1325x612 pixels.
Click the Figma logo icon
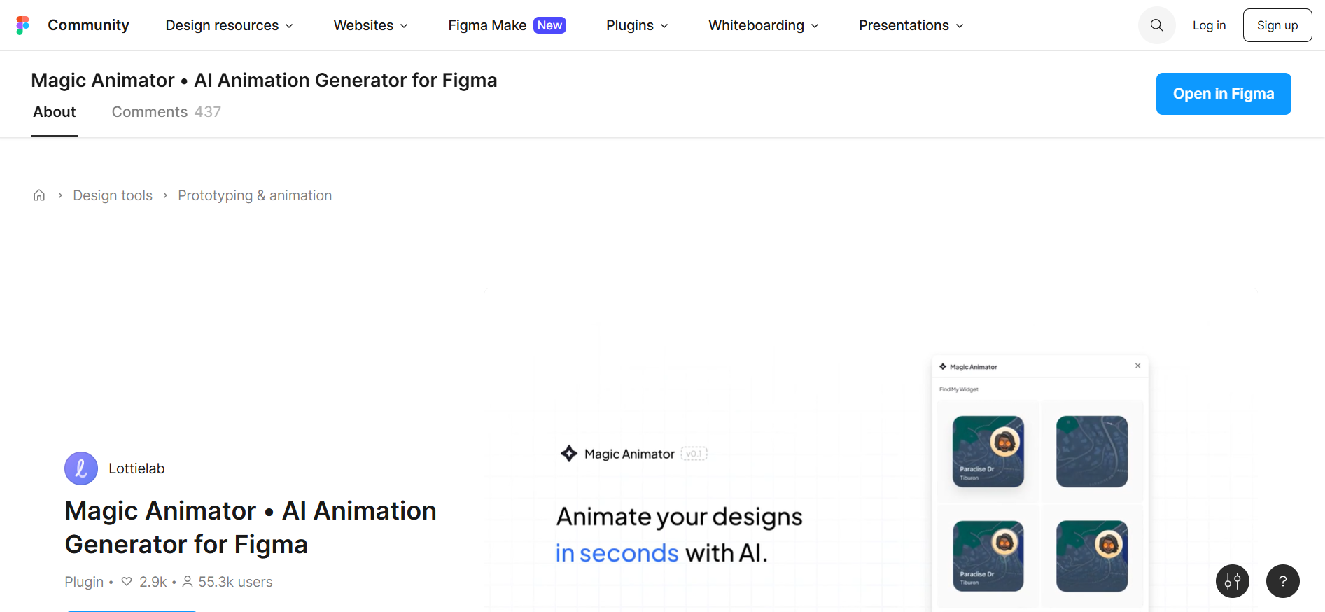(x=23, y=25)
